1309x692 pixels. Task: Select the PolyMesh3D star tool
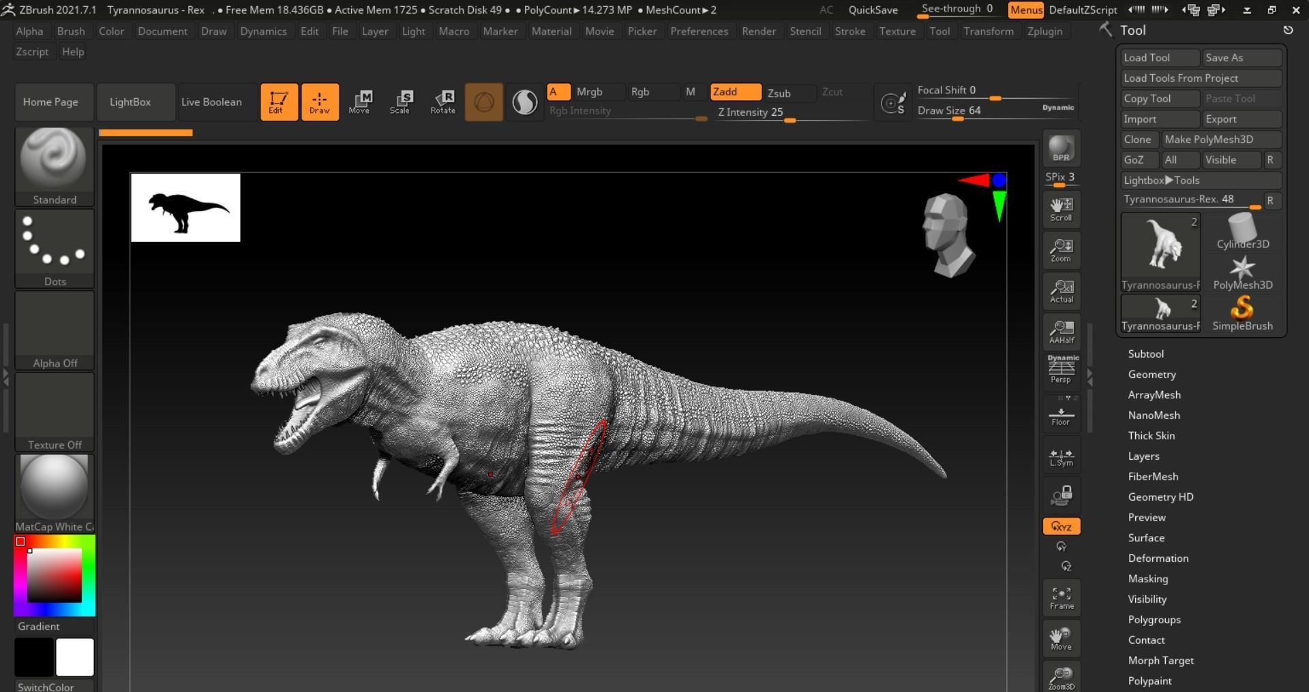(1242, 272)
